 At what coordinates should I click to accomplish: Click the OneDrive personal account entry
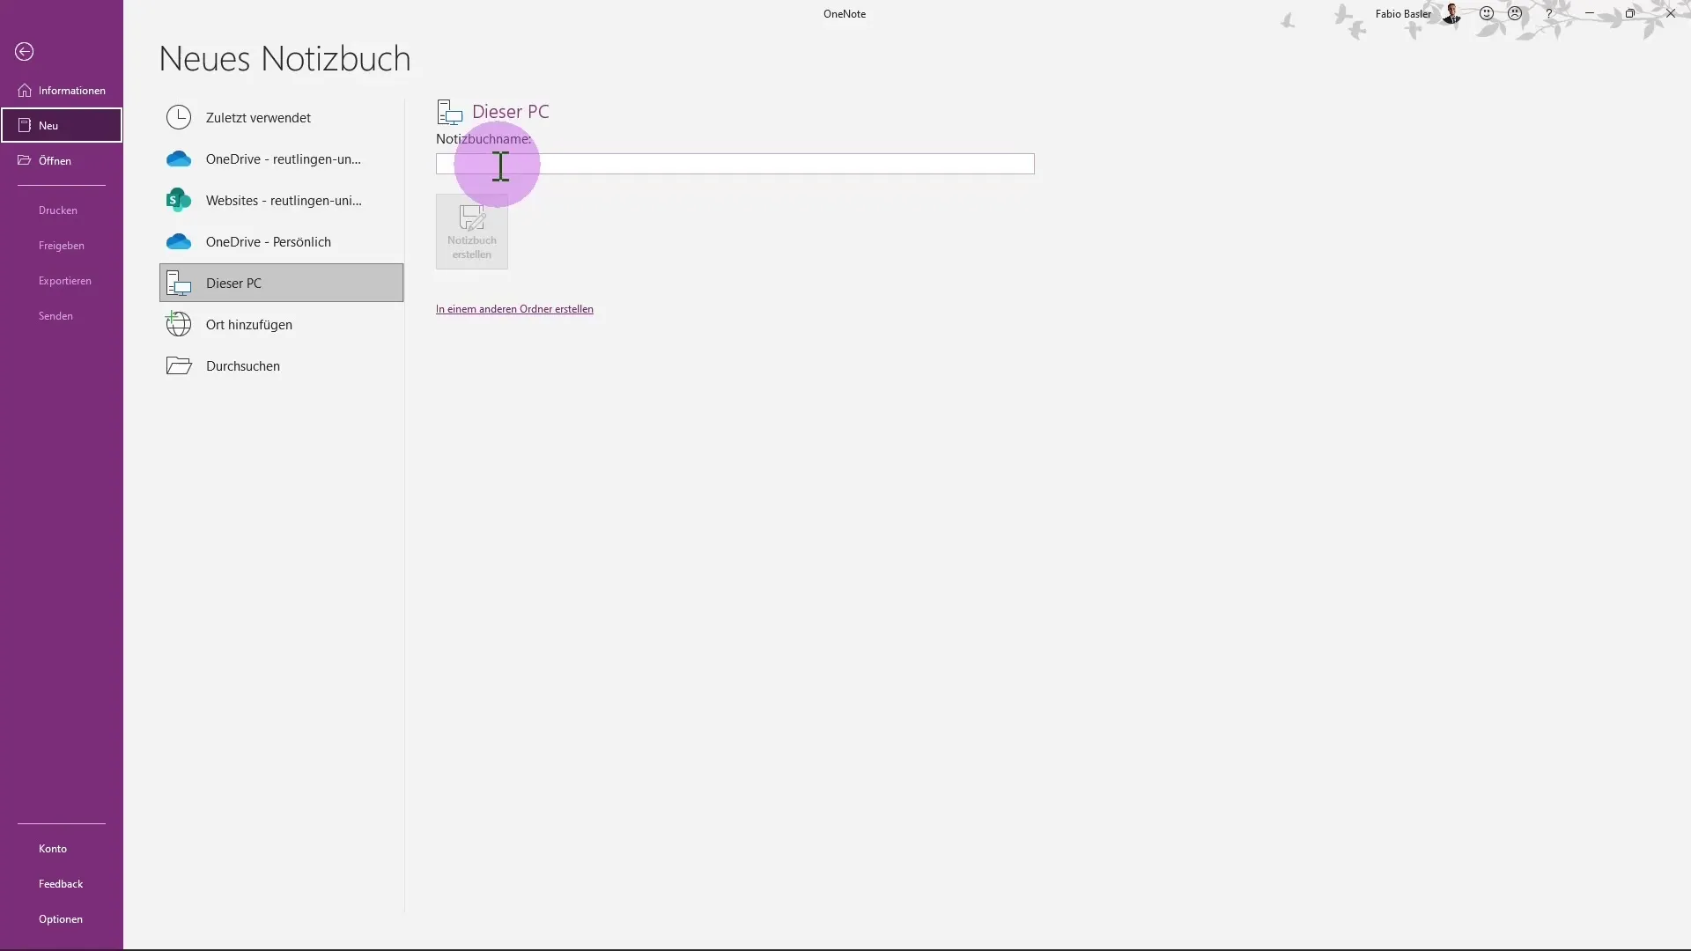click(x=269, y=240)
